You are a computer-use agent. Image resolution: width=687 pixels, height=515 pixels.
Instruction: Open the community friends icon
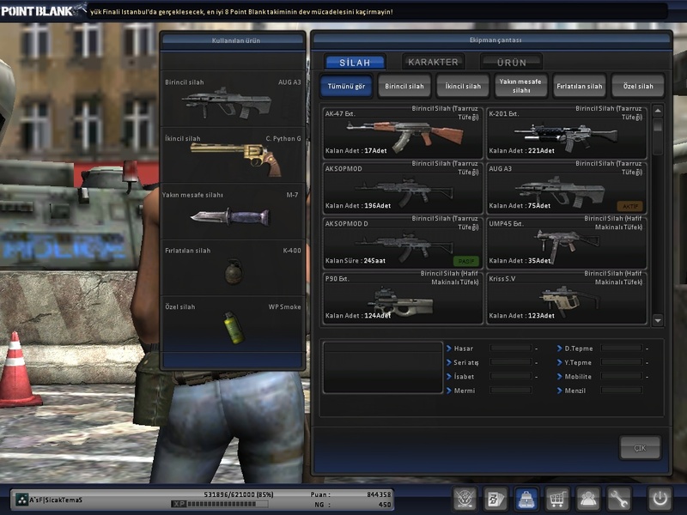tap(587, 499)
